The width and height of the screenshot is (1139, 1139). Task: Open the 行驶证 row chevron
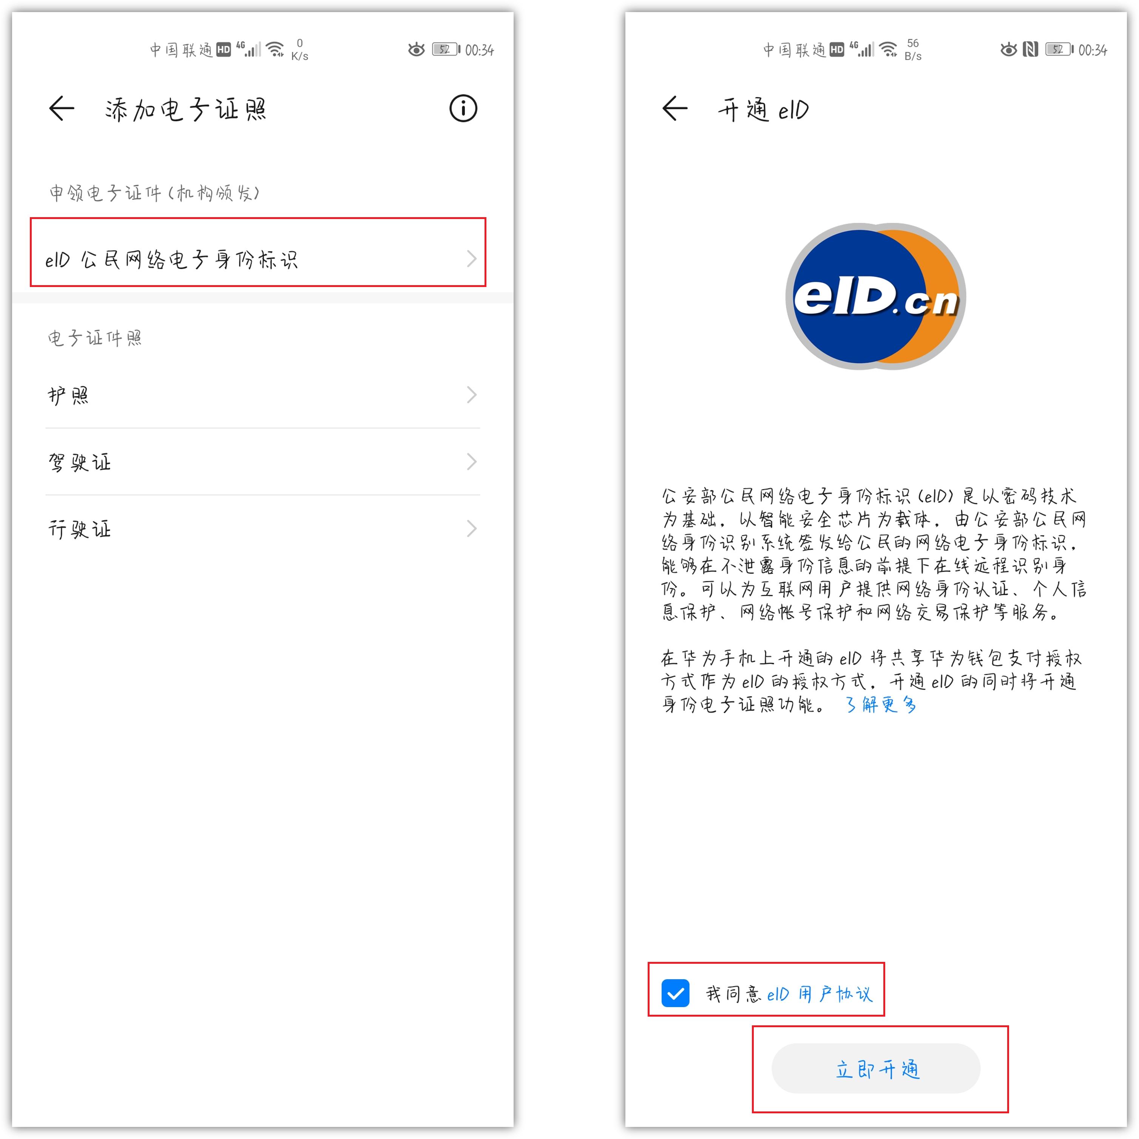point(471,528)
